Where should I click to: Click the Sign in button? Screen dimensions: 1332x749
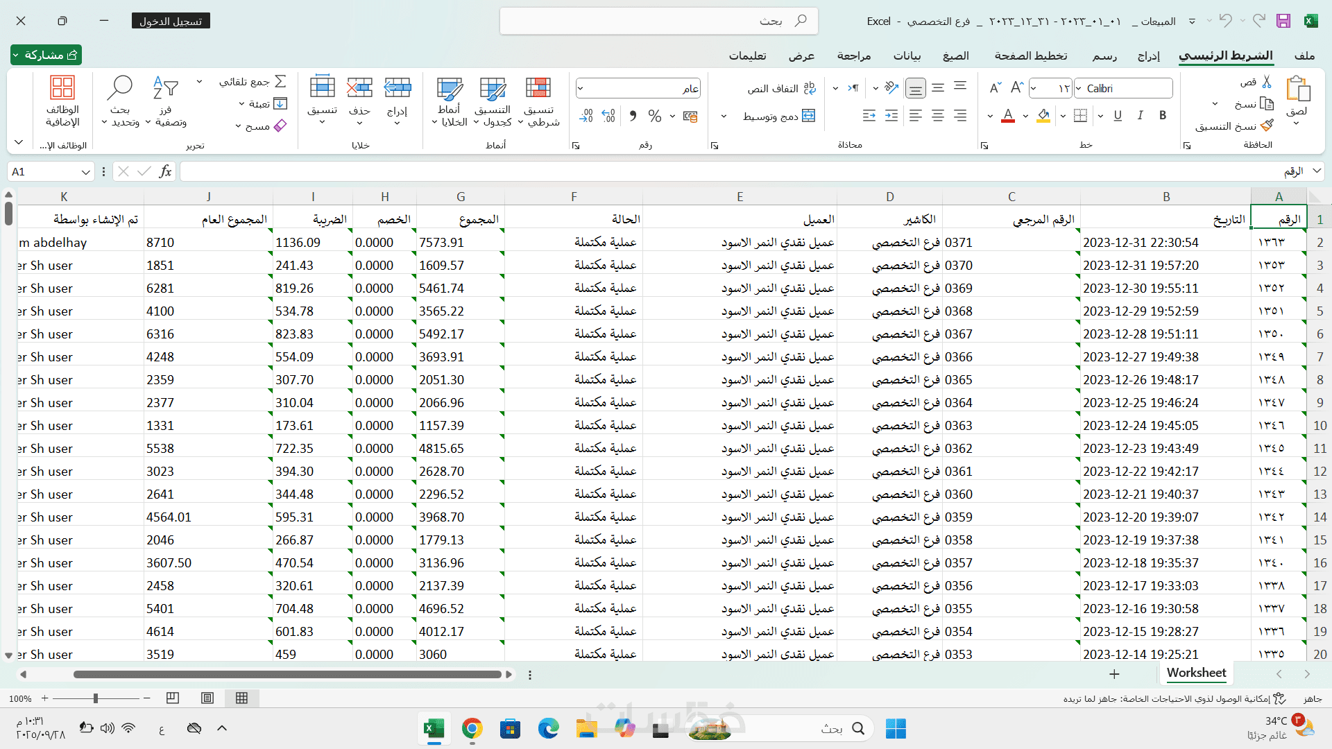point(171,21)
